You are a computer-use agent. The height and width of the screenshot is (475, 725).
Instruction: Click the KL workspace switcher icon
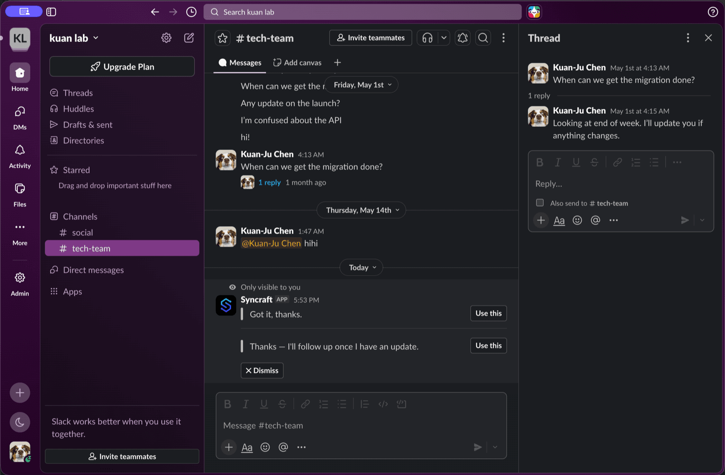(x=20, y=38)
